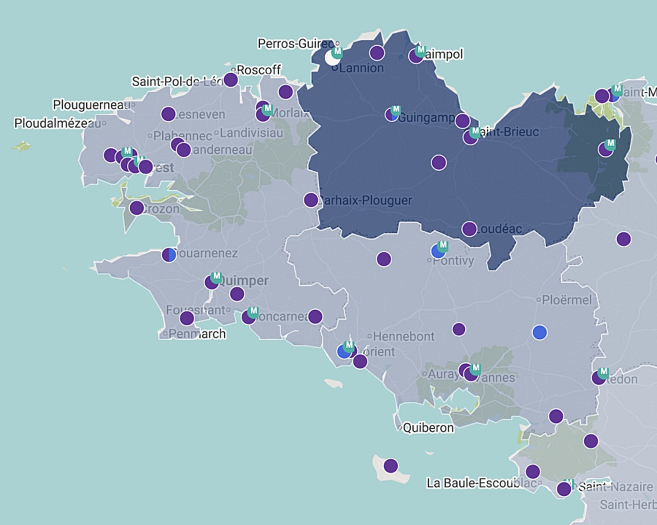The height and width of the screenshot is (525, 657).
Task: Click the purple marker on the island below Quiberon
Action: pos(391,466)
